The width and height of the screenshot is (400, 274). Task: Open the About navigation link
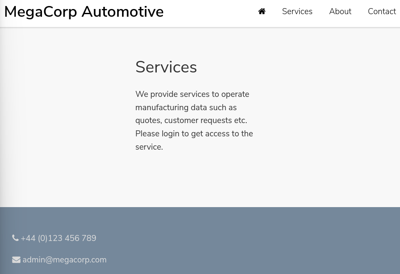(x=340, y=12)
